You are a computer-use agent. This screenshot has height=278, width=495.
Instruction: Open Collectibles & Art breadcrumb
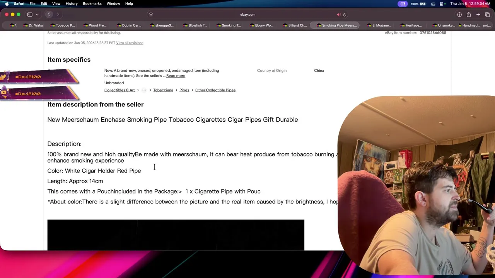pyautogui.click(x=119, y=90)
